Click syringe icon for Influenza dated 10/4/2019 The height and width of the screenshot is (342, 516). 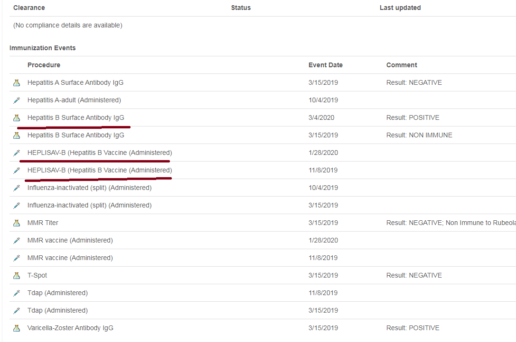coord(17,188)
